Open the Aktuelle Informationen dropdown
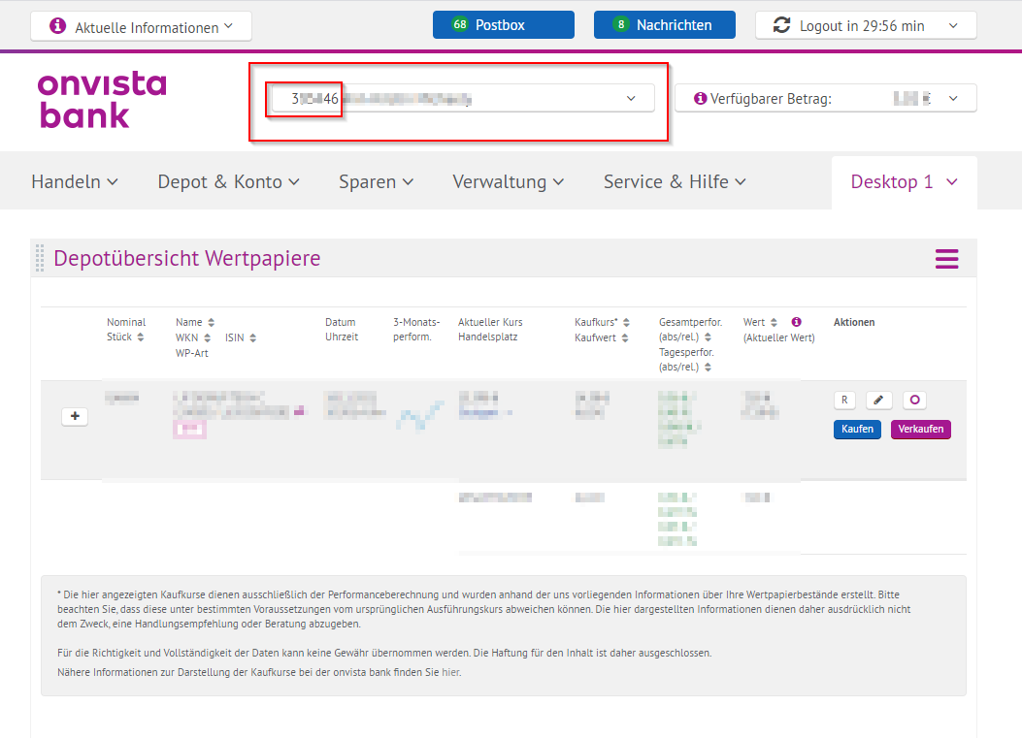This screenshot has width=1022, height=738. (x=142, y=26)
